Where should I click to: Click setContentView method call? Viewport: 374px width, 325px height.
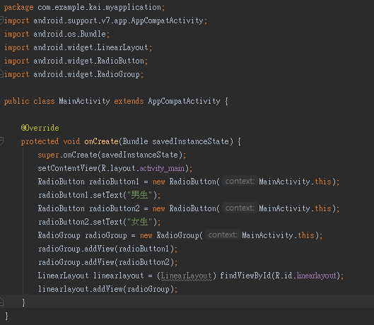(x=67, y=168)
